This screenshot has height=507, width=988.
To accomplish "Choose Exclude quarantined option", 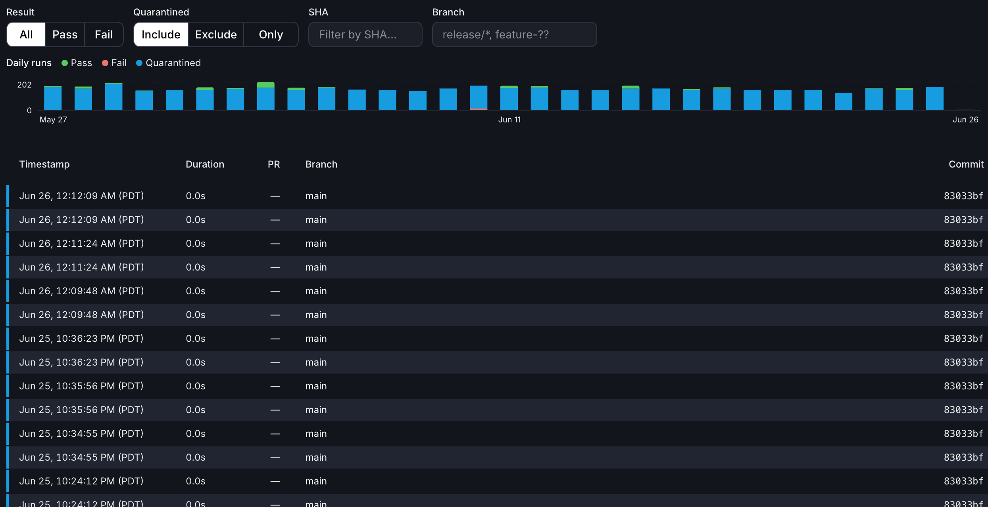I will pyautogui.click(x=216, y=34).
